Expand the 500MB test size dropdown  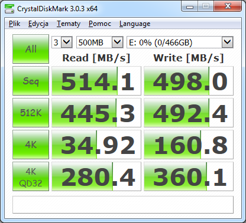[x=100, y=42]
